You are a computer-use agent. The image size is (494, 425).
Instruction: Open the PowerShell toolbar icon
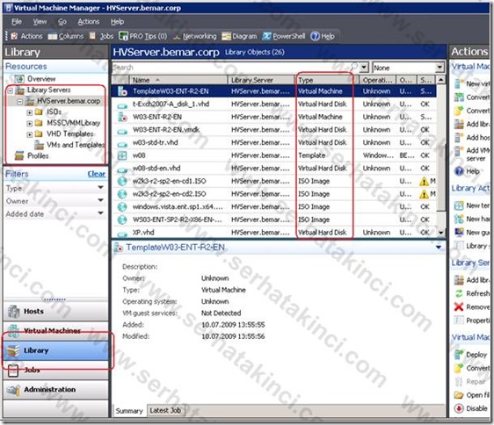pos(266,36)
